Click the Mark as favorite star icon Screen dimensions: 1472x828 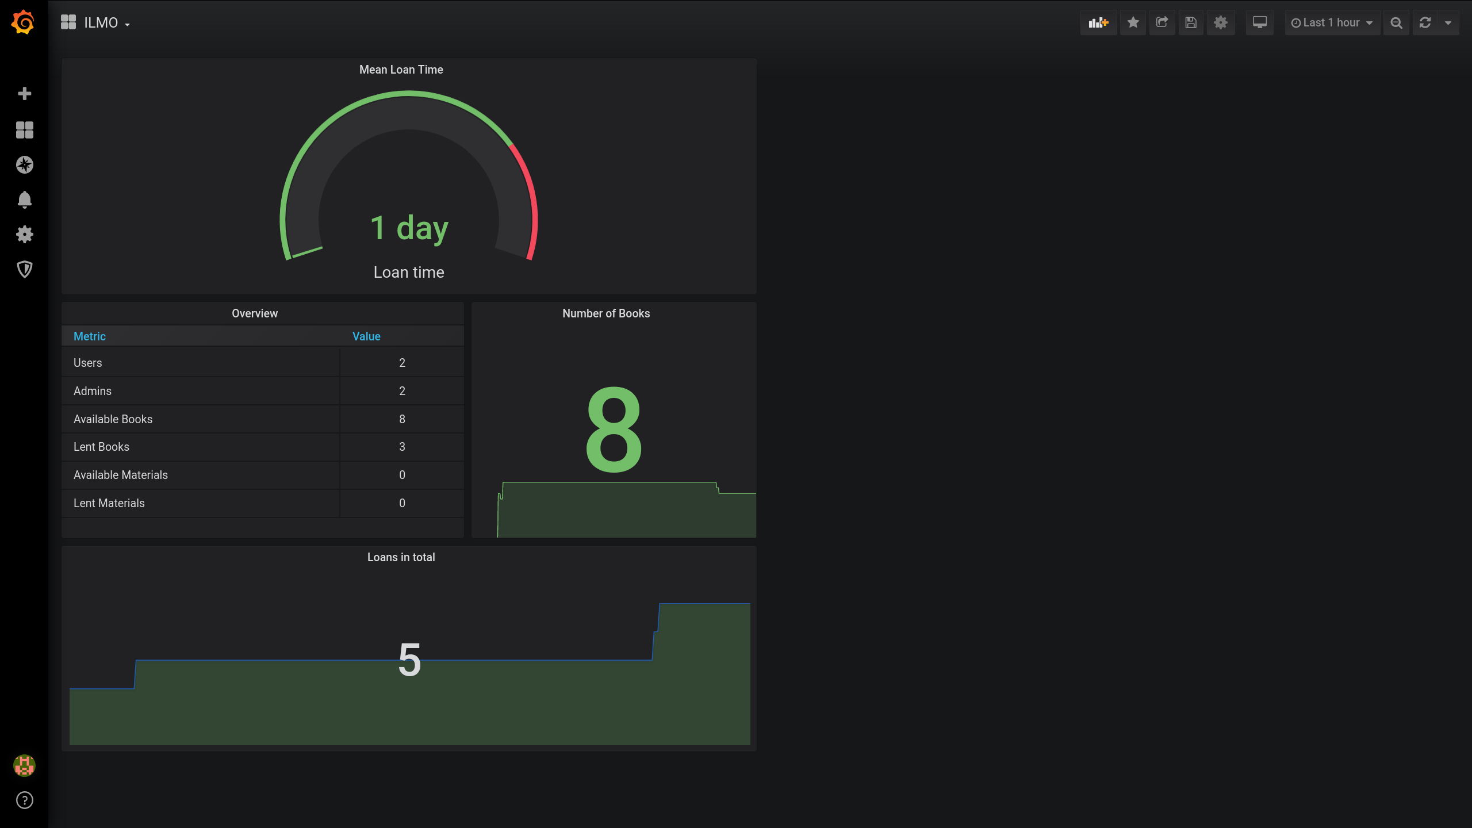(x=1133, y=22)
